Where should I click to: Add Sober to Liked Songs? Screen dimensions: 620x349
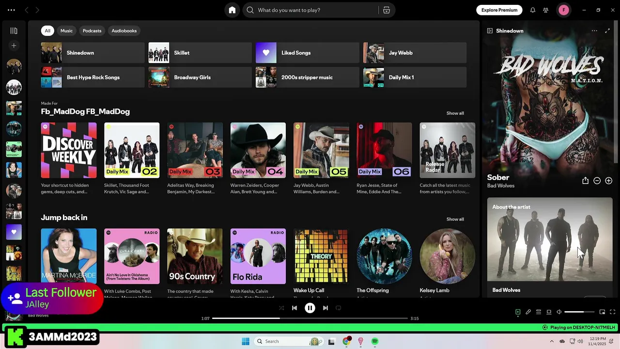pos(608,180)
